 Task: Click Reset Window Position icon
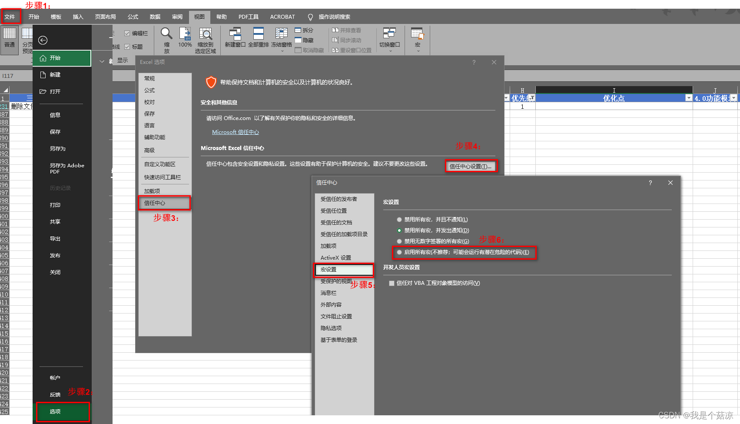[335, 50]
